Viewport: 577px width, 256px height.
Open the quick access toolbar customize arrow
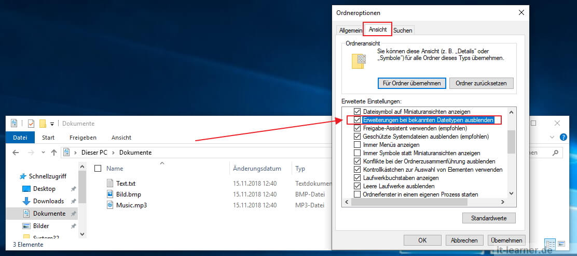[x=52, y=124]
